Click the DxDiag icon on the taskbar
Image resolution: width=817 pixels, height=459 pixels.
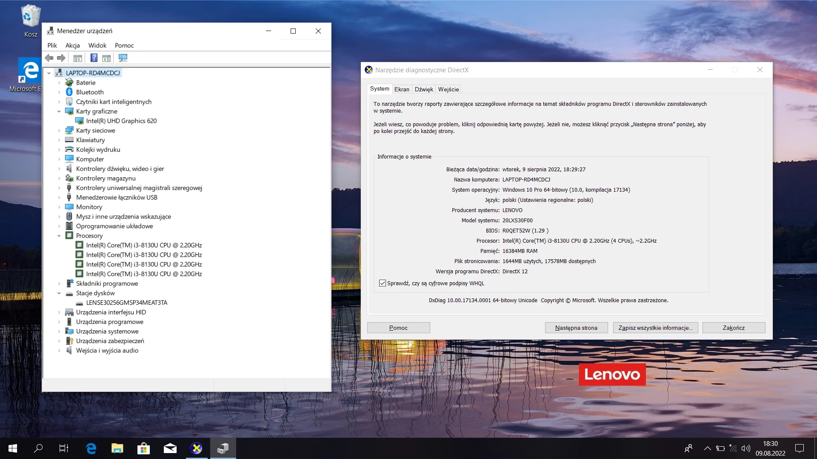pyautogui.click(x=223, y=448)
